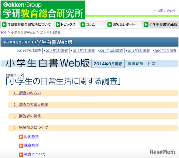This screenshot has width=179, height=158.
Task: Open the 朝食について link
Action: coord(35,154)
